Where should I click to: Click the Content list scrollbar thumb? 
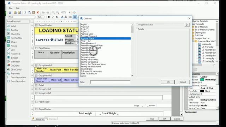coord(132,30)
